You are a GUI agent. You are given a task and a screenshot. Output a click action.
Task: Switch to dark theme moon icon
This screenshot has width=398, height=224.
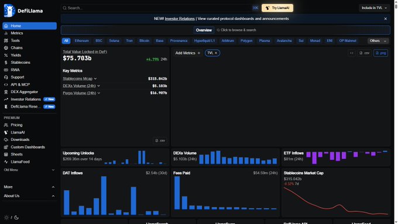tap(16, 218)
